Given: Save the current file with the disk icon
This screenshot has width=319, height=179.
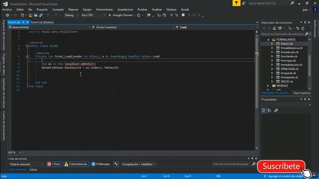Looking at the screenshot, I should click(36, 15).
